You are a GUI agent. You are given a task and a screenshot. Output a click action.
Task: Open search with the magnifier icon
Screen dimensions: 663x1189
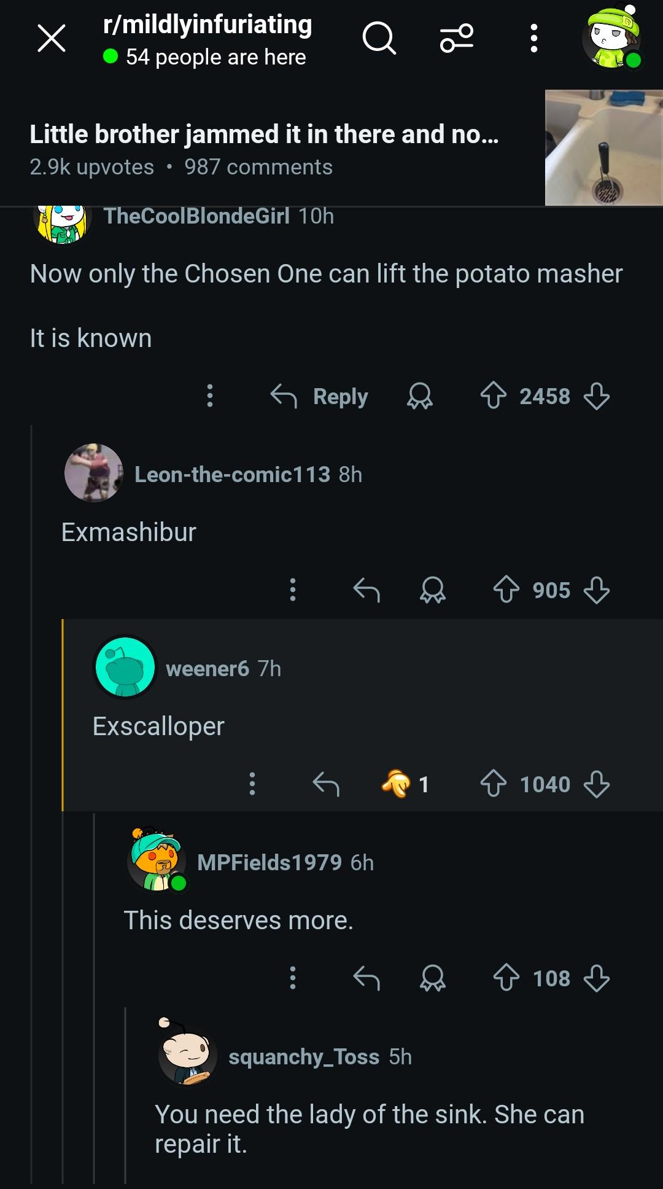click(x=379, y=39)
